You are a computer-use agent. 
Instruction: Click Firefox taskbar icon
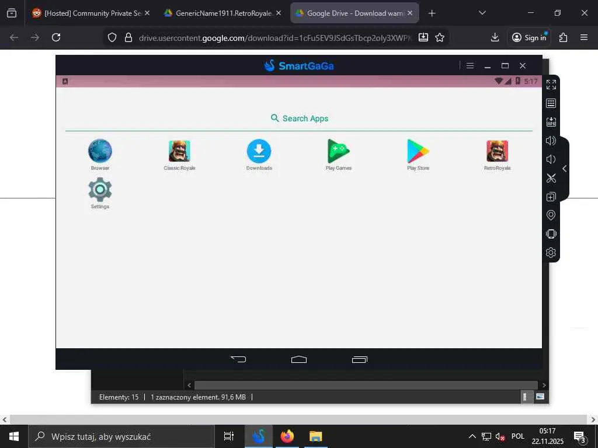[x=287, y=436]
